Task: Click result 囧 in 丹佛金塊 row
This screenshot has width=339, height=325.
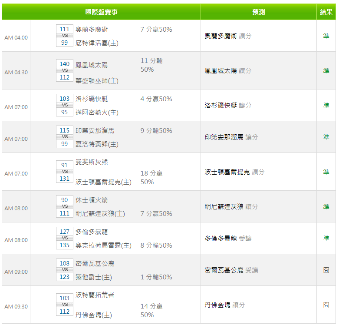Action: coord(326,305)
